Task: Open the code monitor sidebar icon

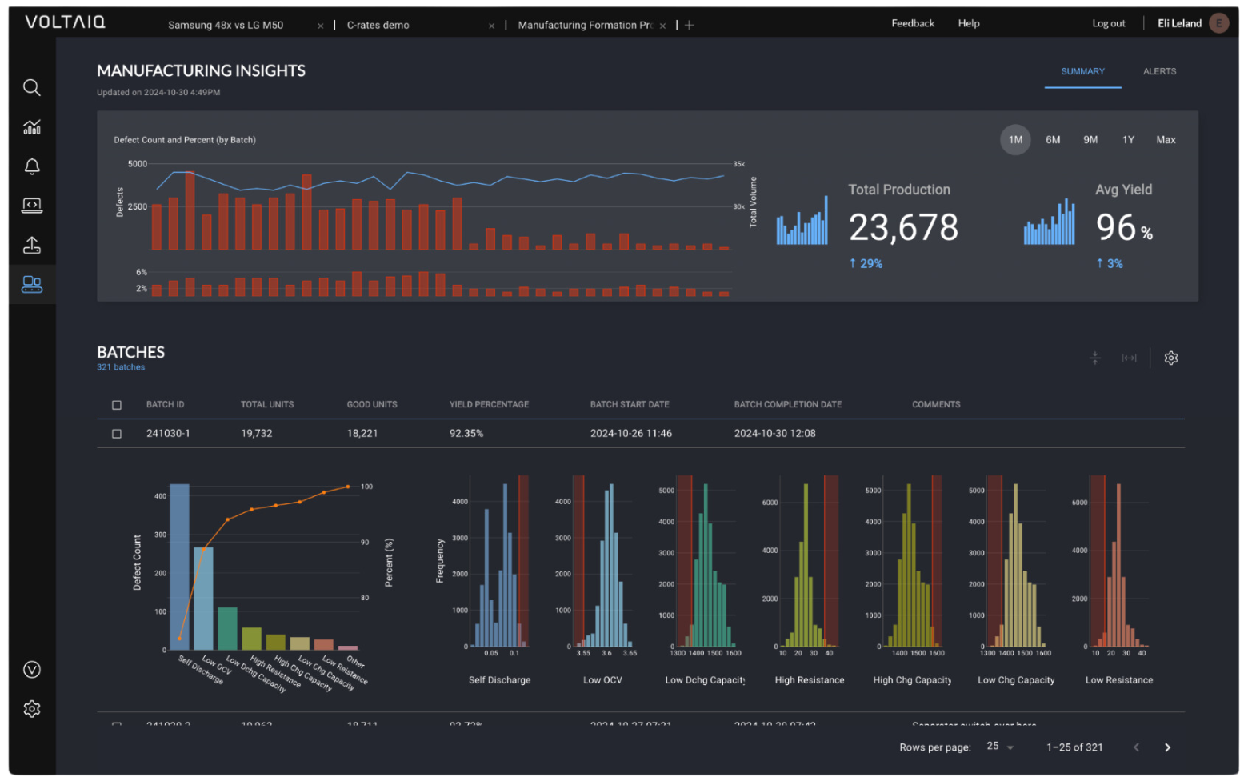Action: (32, 206)
